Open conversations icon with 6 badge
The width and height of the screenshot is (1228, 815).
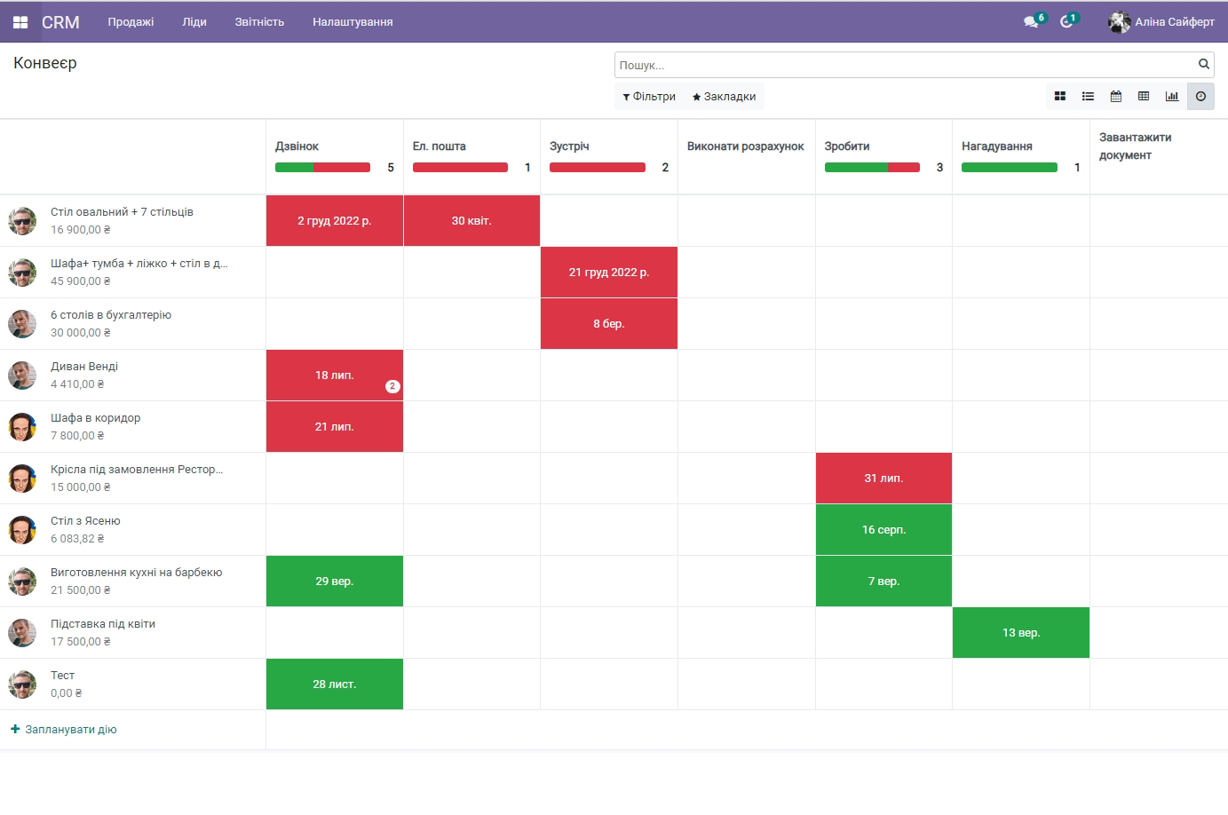click(1032, 21)
